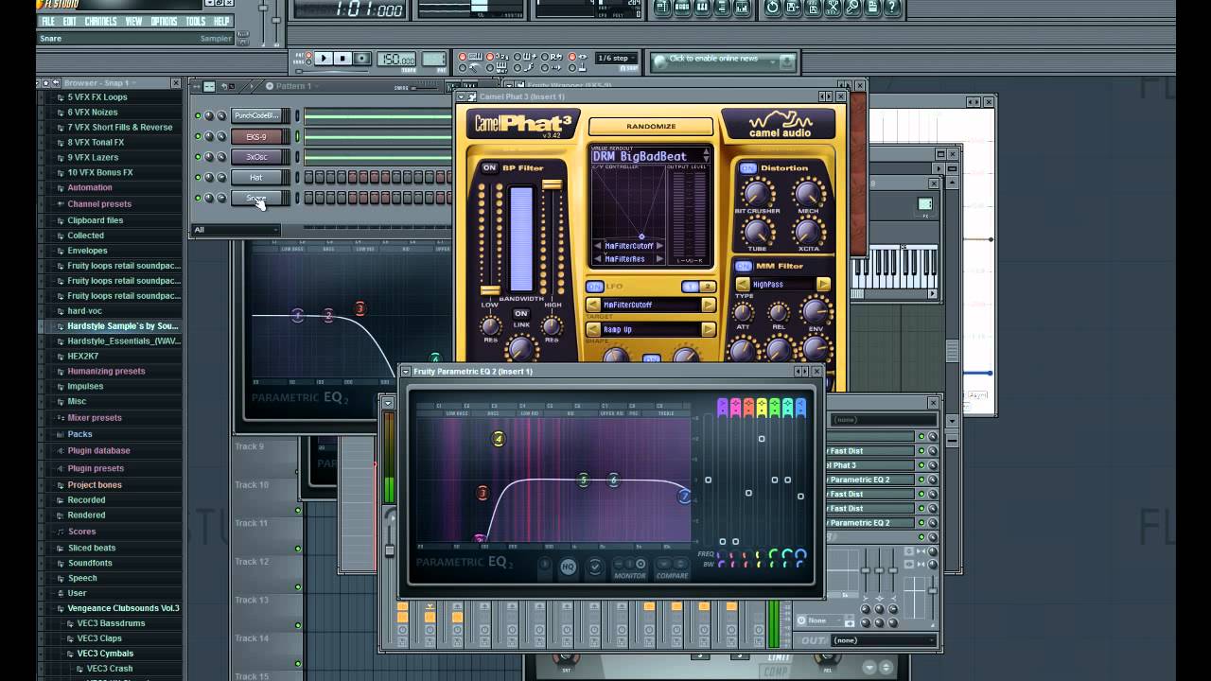Arm the transport Record button
This screenshot has width=1211, height=681.
(x=361, y=59)
